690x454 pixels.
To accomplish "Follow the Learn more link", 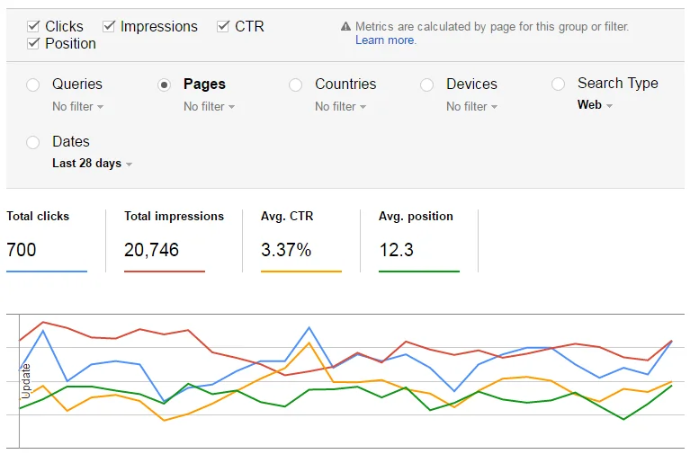I will 386,40.
